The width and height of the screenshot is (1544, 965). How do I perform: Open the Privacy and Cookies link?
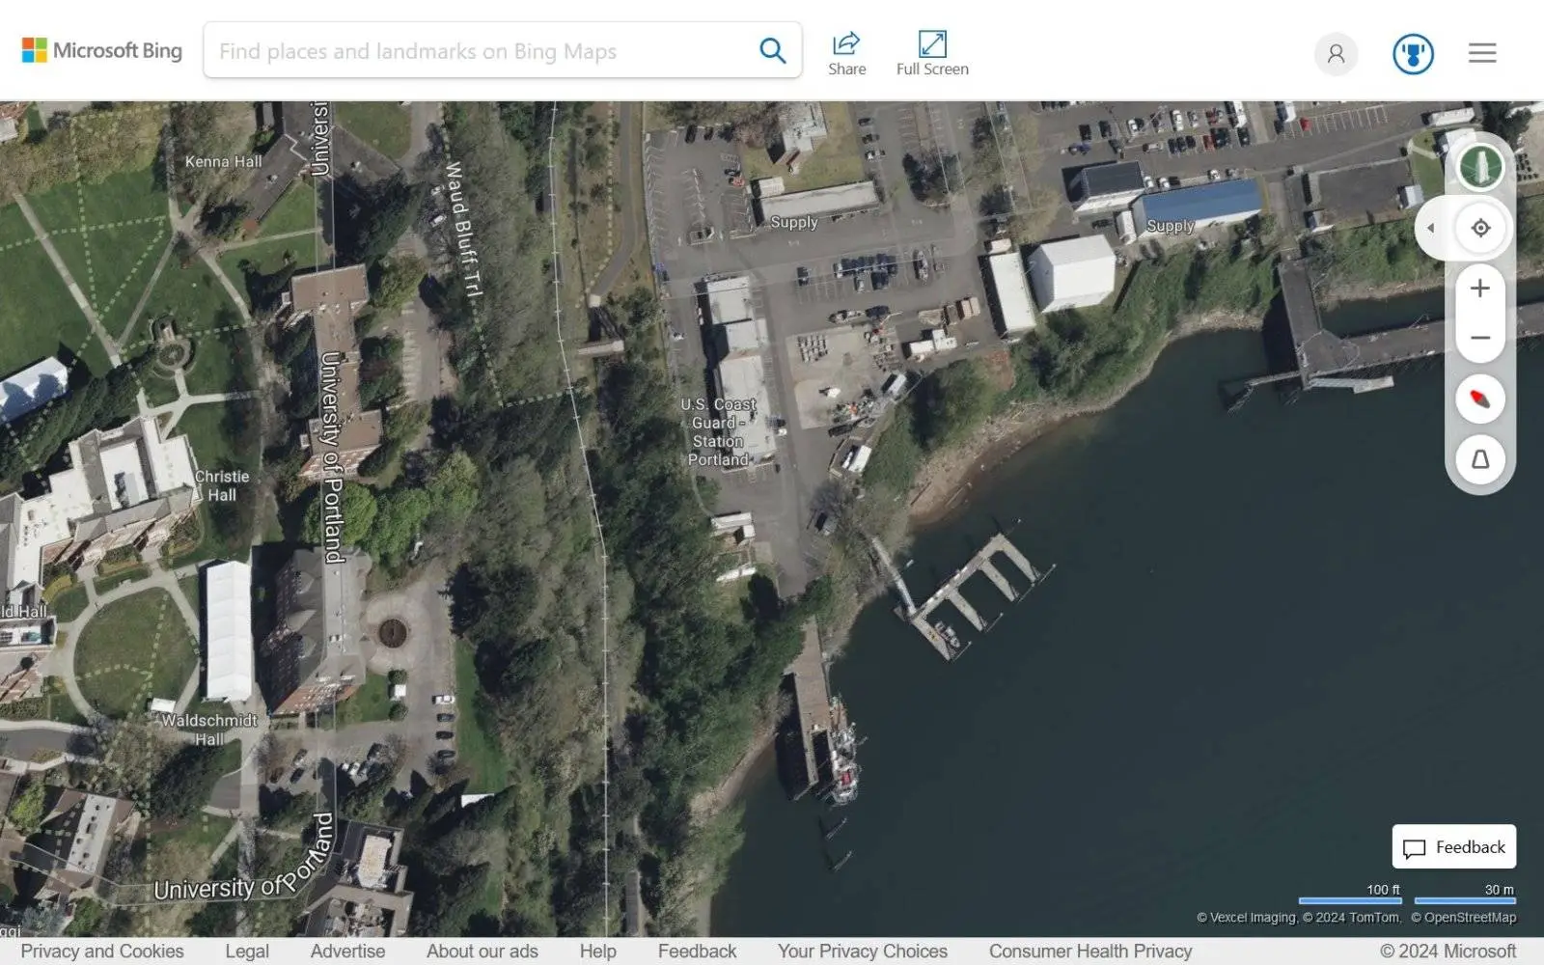tap(102, 951)
